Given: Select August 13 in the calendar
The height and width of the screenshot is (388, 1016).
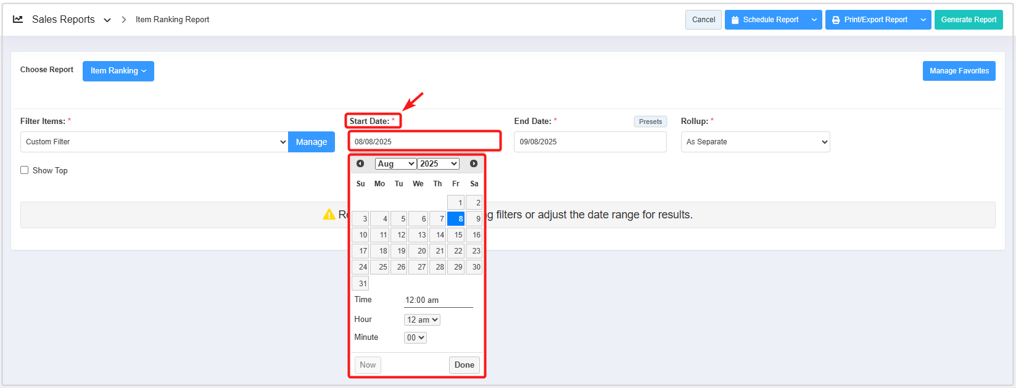Looking at the screenshot, I should click(x=418, y=234).
